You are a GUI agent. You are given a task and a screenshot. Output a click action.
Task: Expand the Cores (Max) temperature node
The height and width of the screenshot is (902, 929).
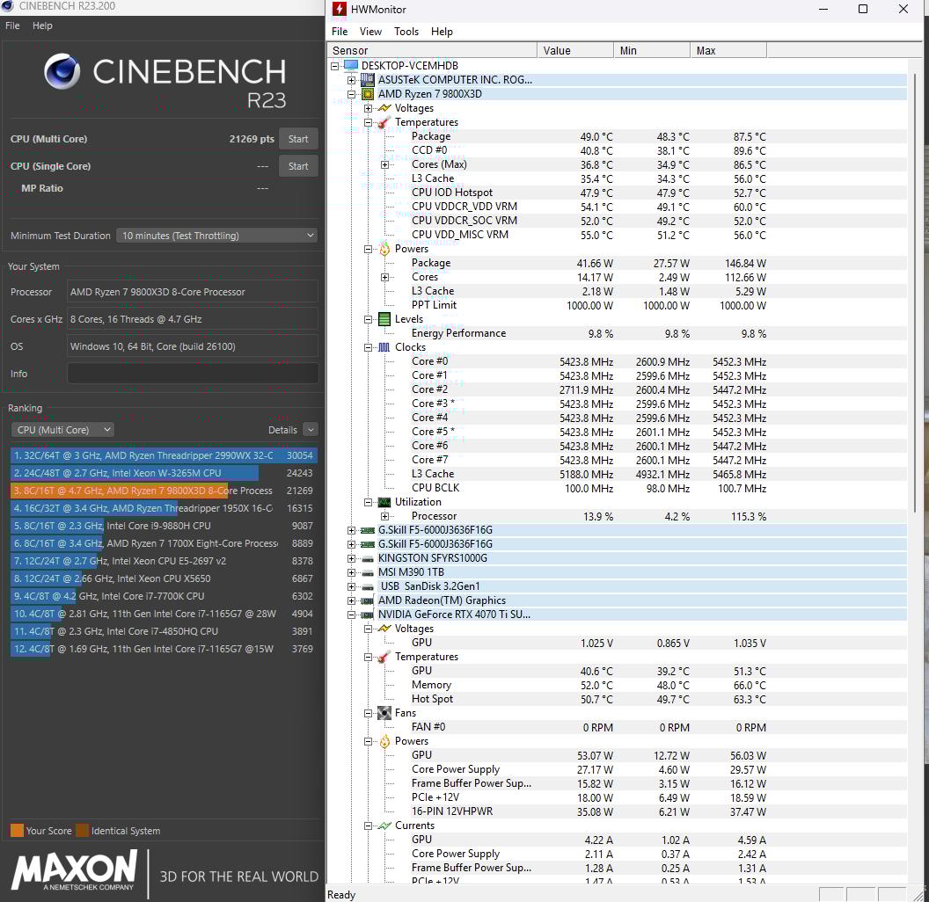(384, 164)
